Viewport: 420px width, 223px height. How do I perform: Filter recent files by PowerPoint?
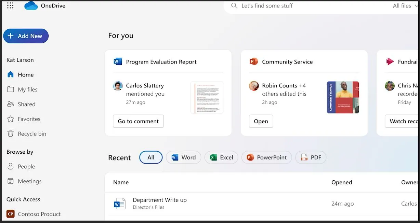(x=267, y=157)
